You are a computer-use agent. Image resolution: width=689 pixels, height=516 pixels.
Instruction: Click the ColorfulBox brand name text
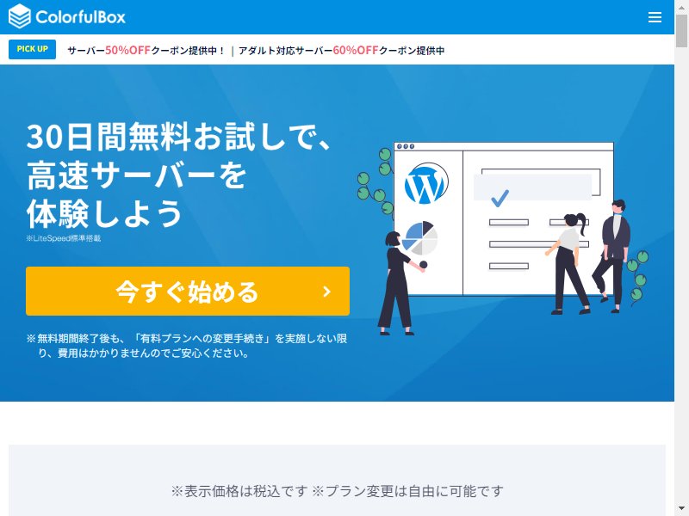coord(80,17)
